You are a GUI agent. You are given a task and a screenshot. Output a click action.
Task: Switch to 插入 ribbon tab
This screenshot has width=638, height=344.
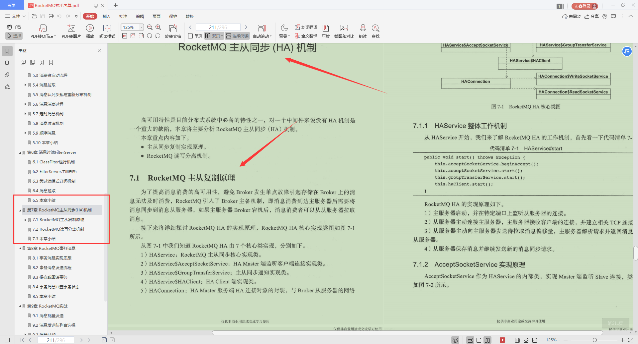click(x=106, y=16)
